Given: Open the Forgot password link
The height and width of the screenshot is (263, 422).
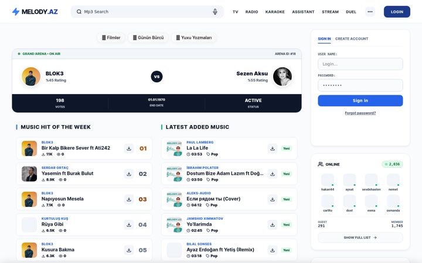Looking at the screenshot, I should (x=360, y=113).
